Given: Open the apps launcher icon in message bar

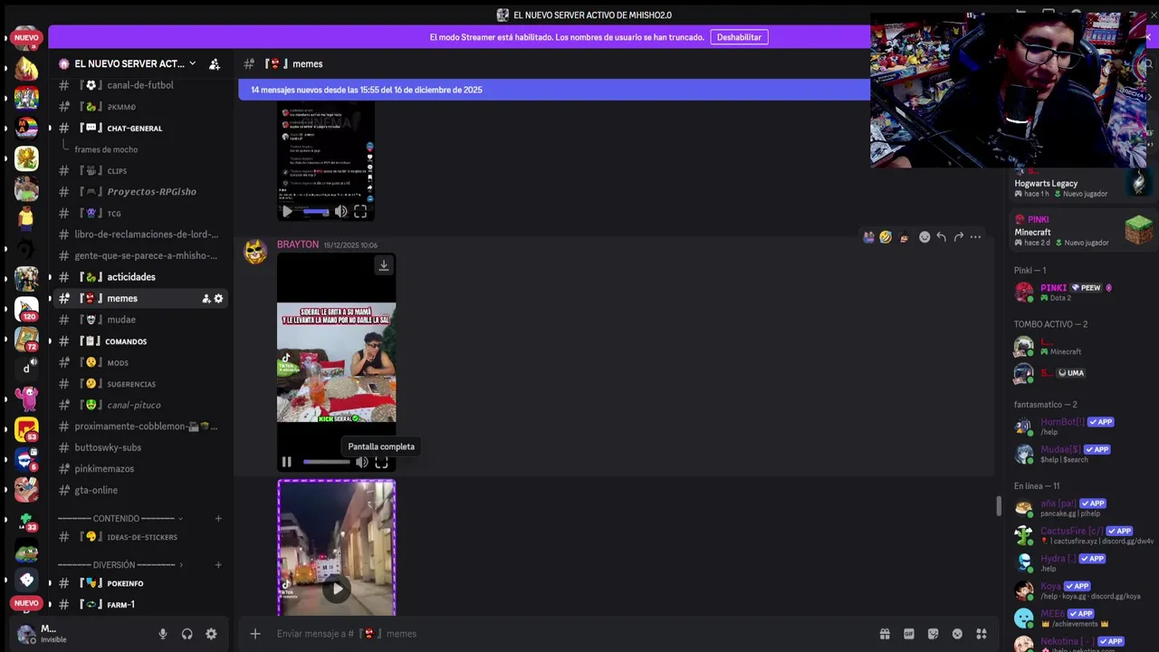Looking at the screenshot, I should pyautogui.click(x=982, y=634).
